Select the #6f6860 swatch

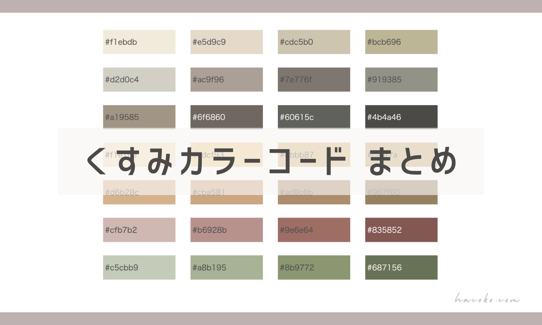click(227, 117)
